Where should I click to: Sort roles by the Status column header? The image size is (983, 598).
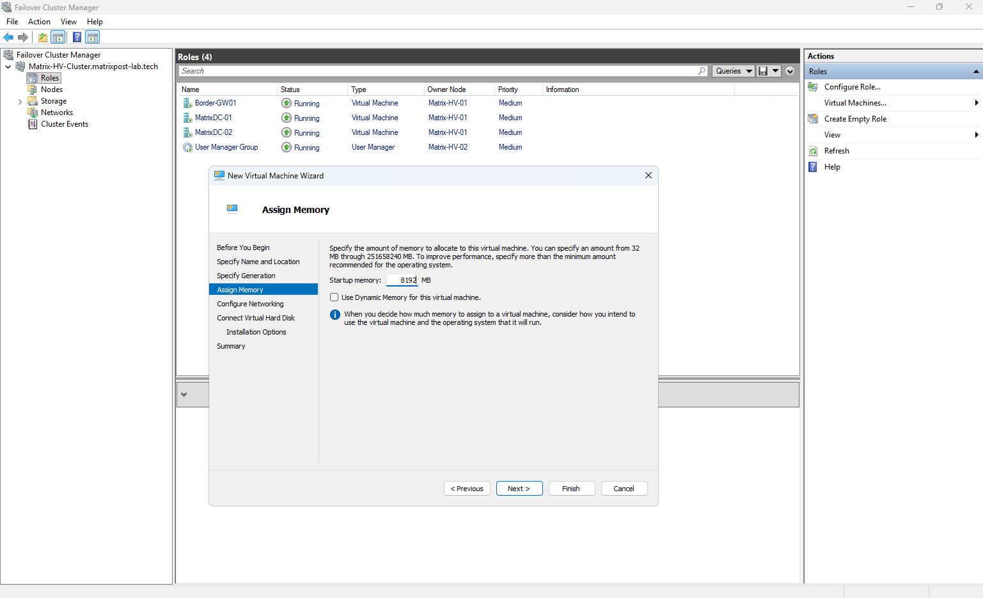tap(312, 90)
